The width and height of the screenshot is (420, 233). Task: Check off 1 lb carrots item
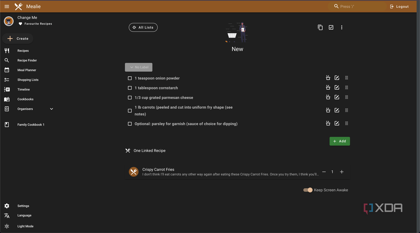click(130, 111)
